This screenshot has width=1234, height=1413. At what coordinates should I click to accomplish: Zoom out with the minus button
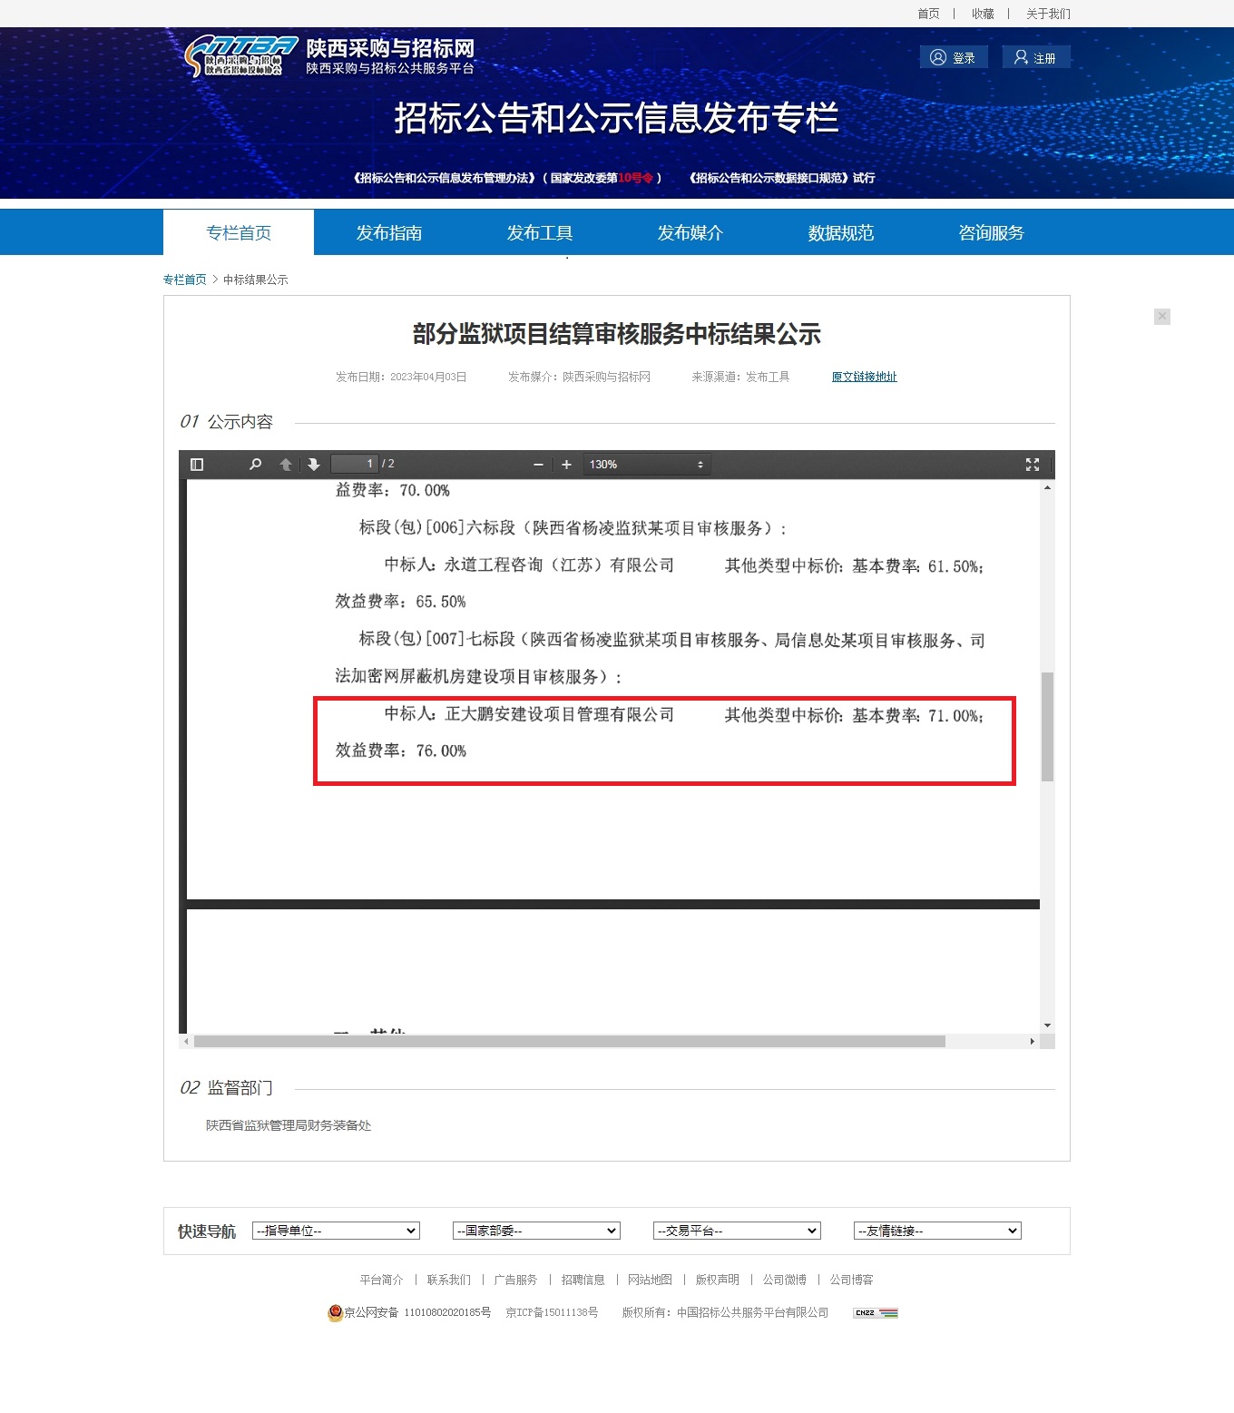[x=538, y=465]
